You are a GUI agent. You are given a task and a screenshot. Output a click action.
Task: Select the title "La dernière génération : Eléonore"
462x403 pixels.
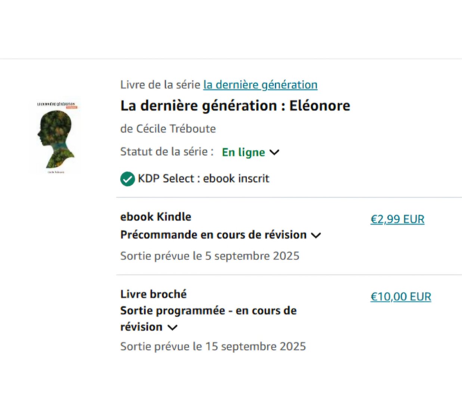tap(235, 106)
